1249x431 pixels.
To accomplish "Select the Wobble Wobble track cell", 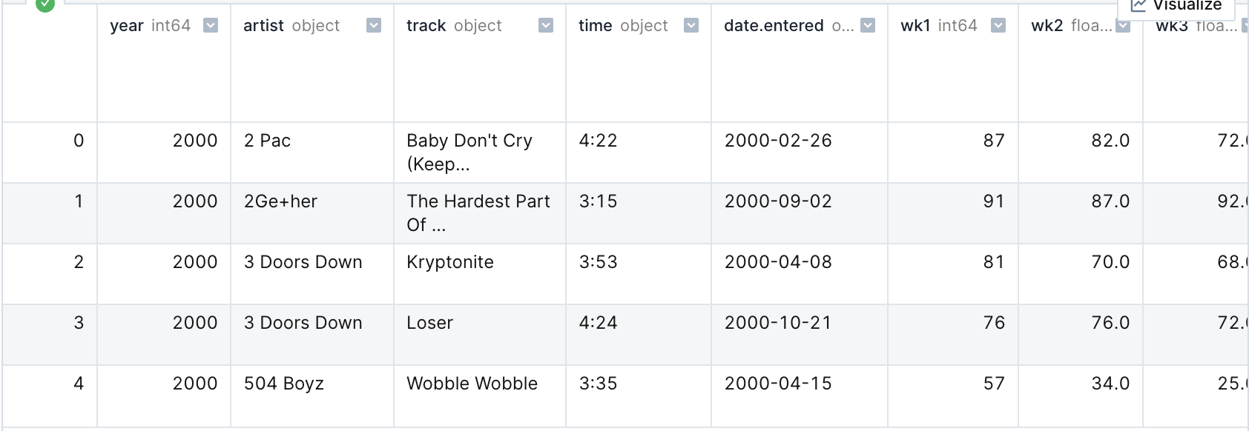I will 479,395.
